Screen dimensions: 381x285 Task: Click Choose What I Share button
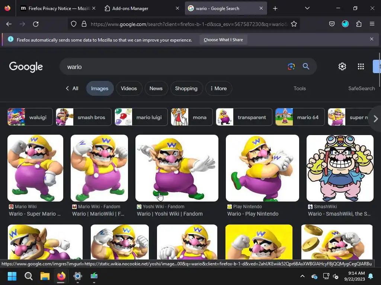223,40
